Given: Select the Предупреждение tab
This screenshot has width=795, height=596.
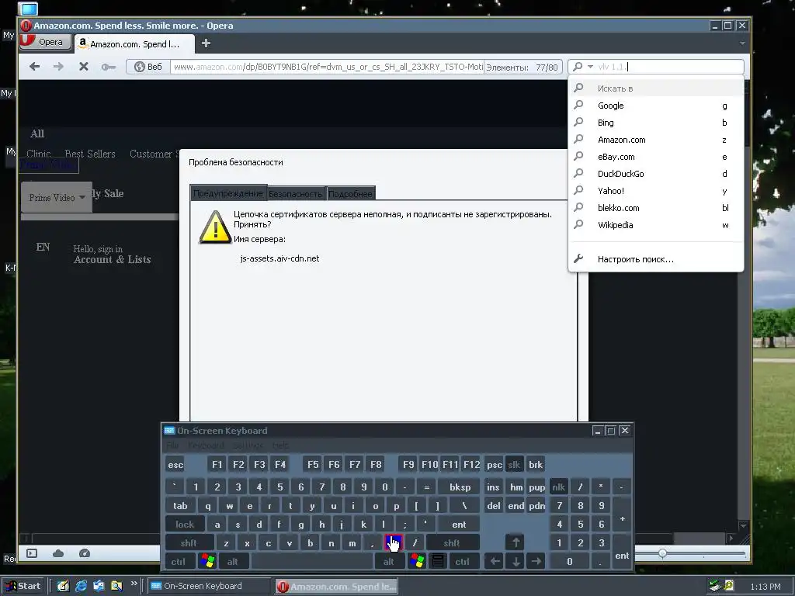Looking at the screenshot, I should pyautogui.click(x=228, y=193).
